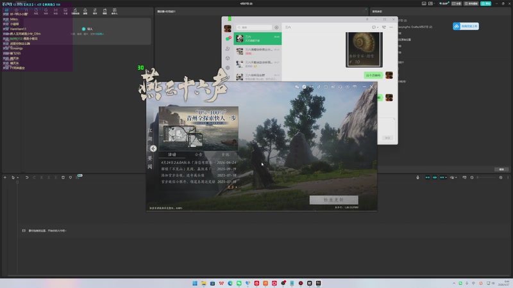Open the more options ellipsis in WeChat chat
Viewport: 513px width, 288px height.
[391, 27]
